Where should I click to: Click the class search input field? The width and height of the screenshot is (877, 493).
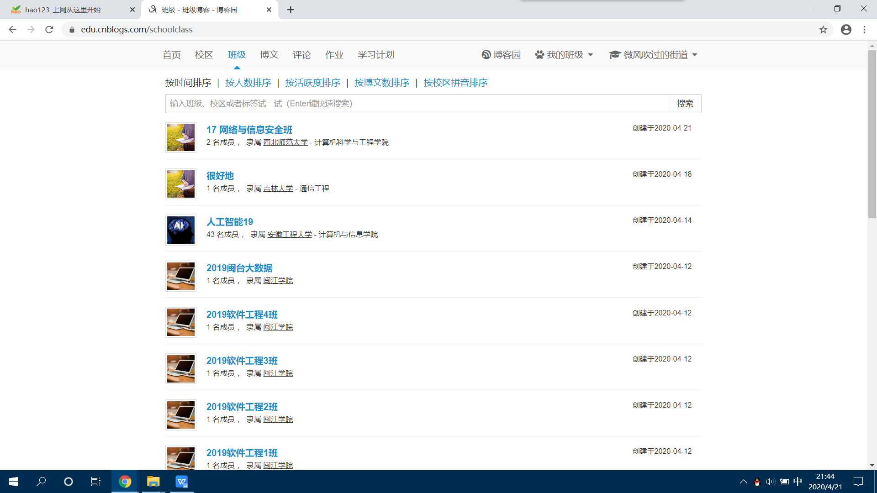point(417,104)
